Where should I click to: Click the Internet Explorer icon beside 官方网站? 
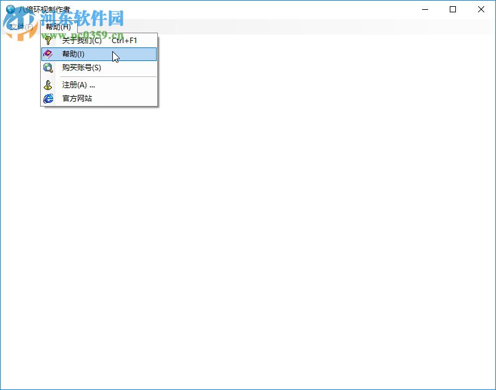(49, 98)
